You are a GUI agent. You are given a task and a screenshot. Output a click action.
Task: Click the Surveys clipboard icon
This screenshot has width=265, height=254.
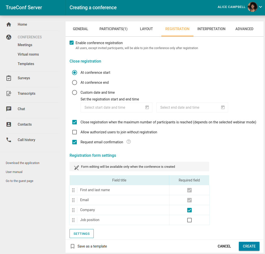9,78
